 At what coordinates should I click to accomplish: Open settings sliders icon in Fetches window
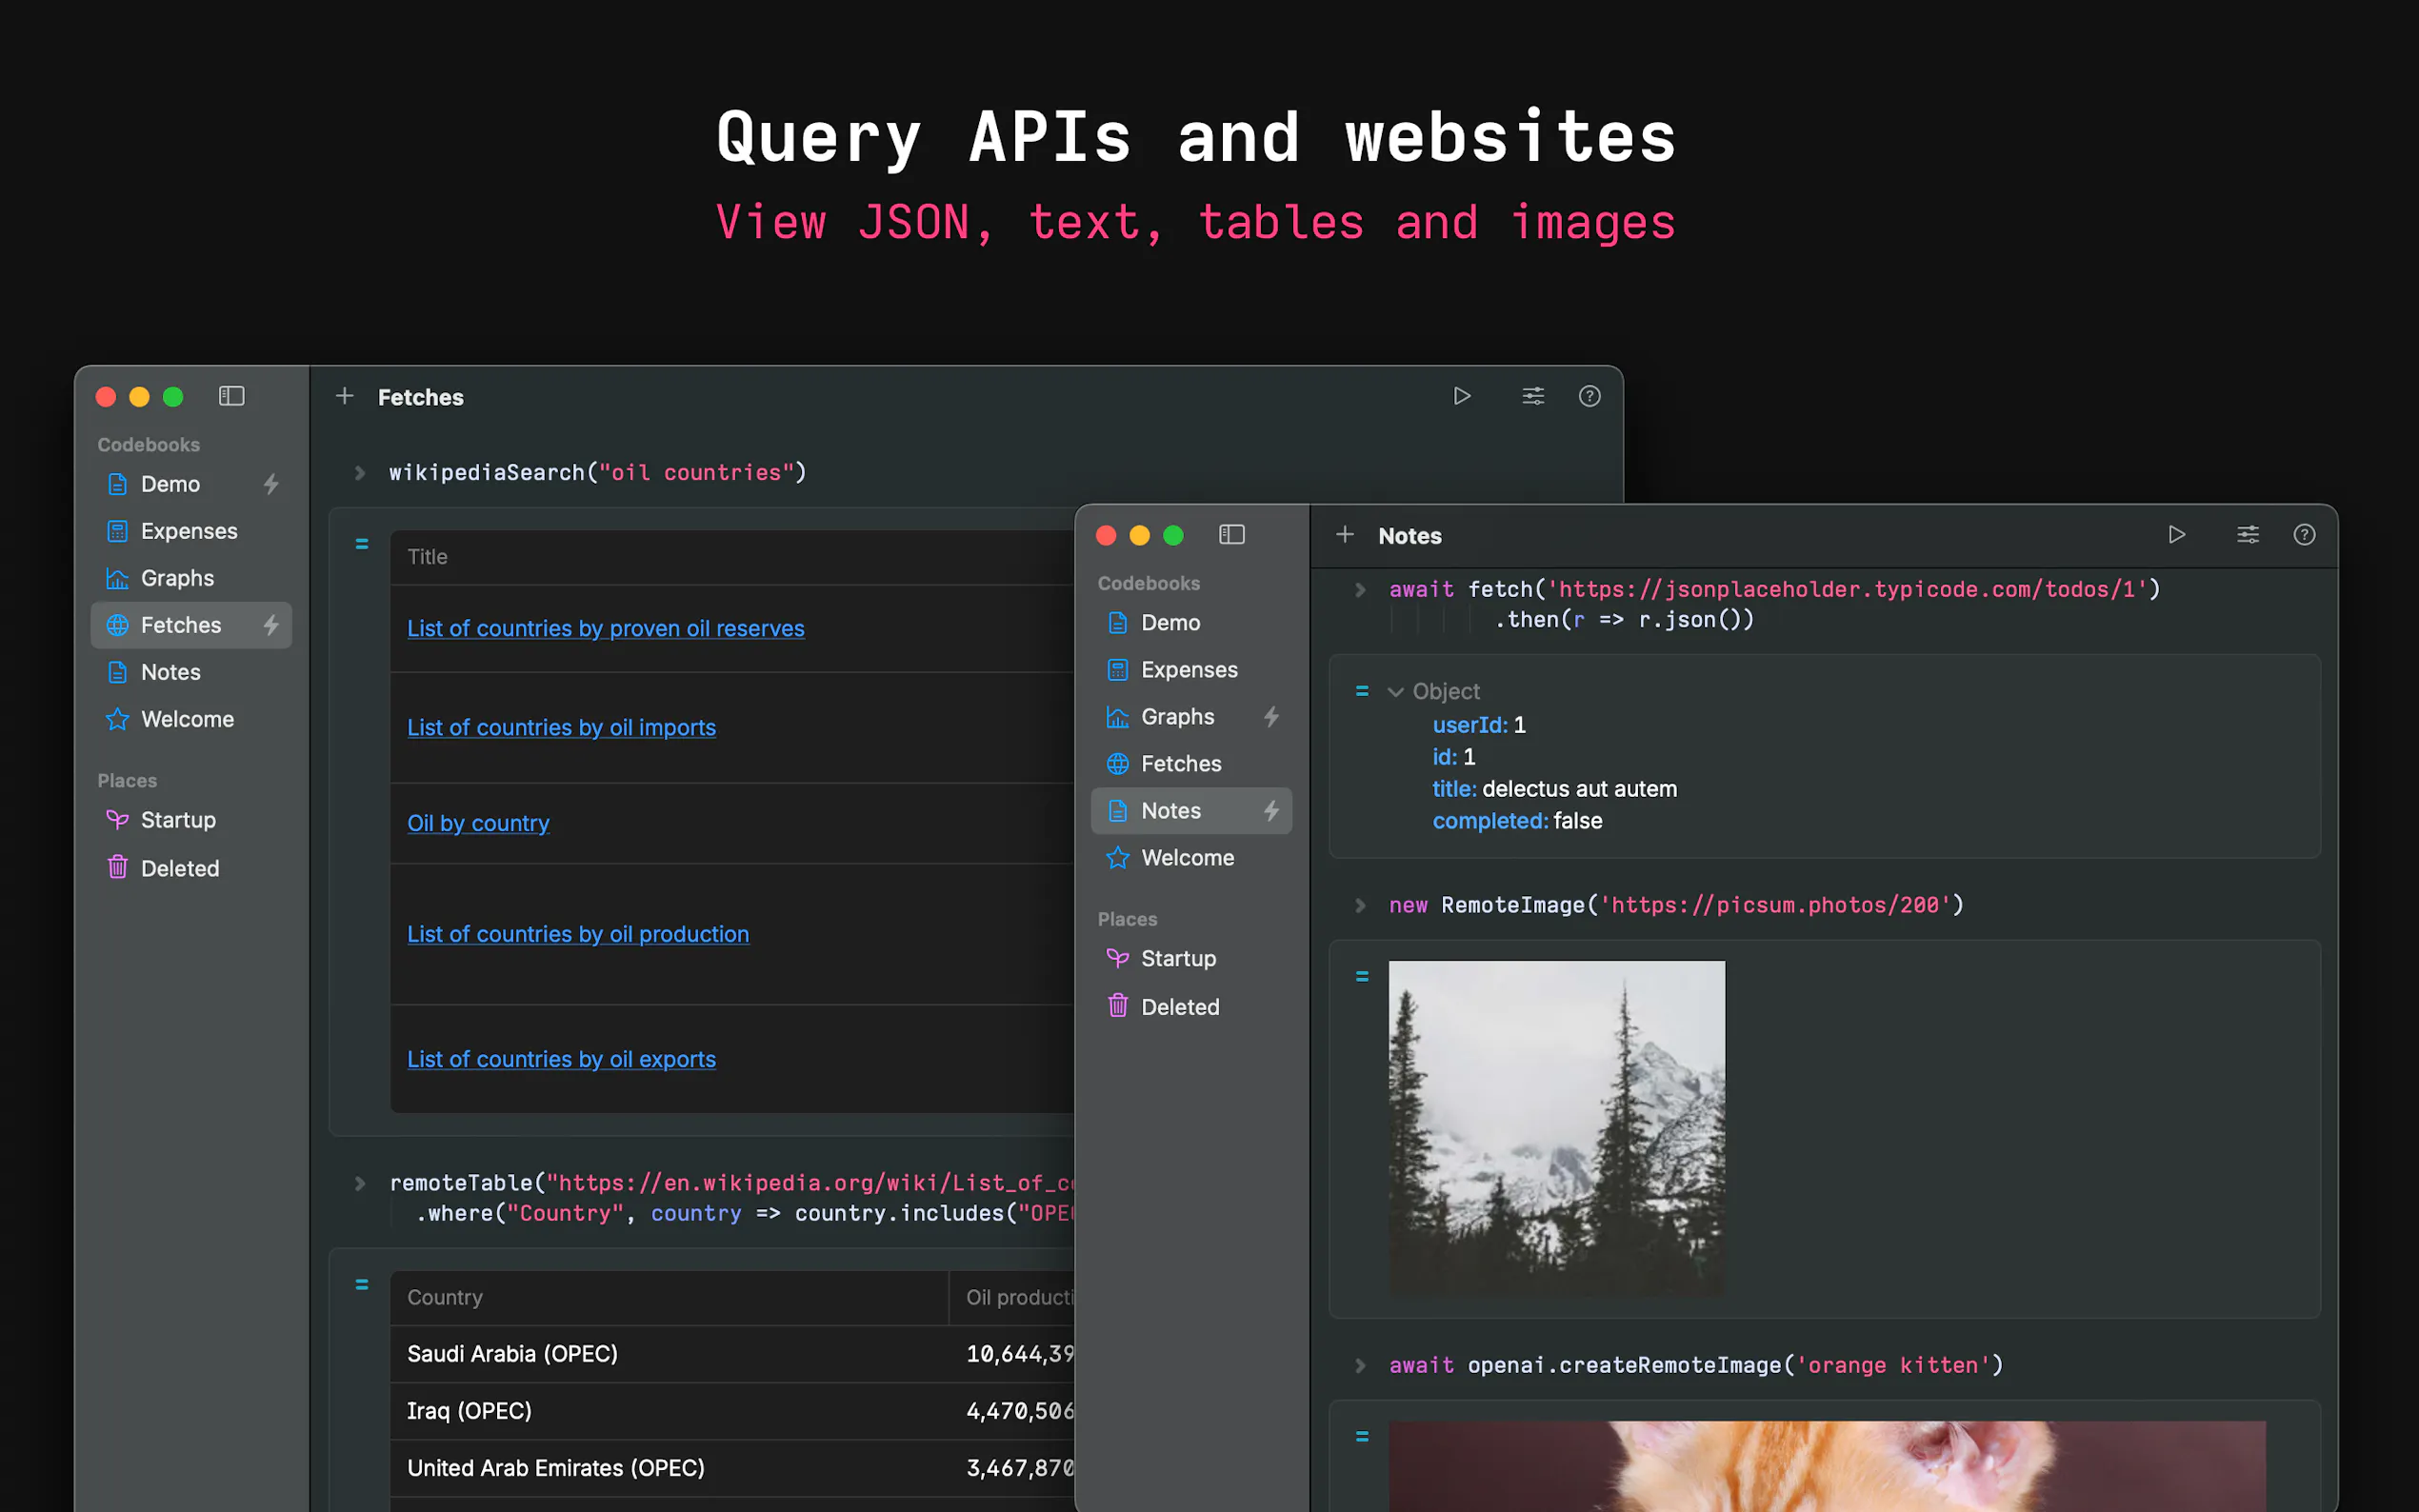(1532, 396)
